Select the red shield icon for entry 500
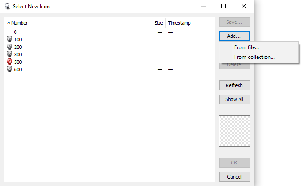302x186 pixels. tap(10, 62)
